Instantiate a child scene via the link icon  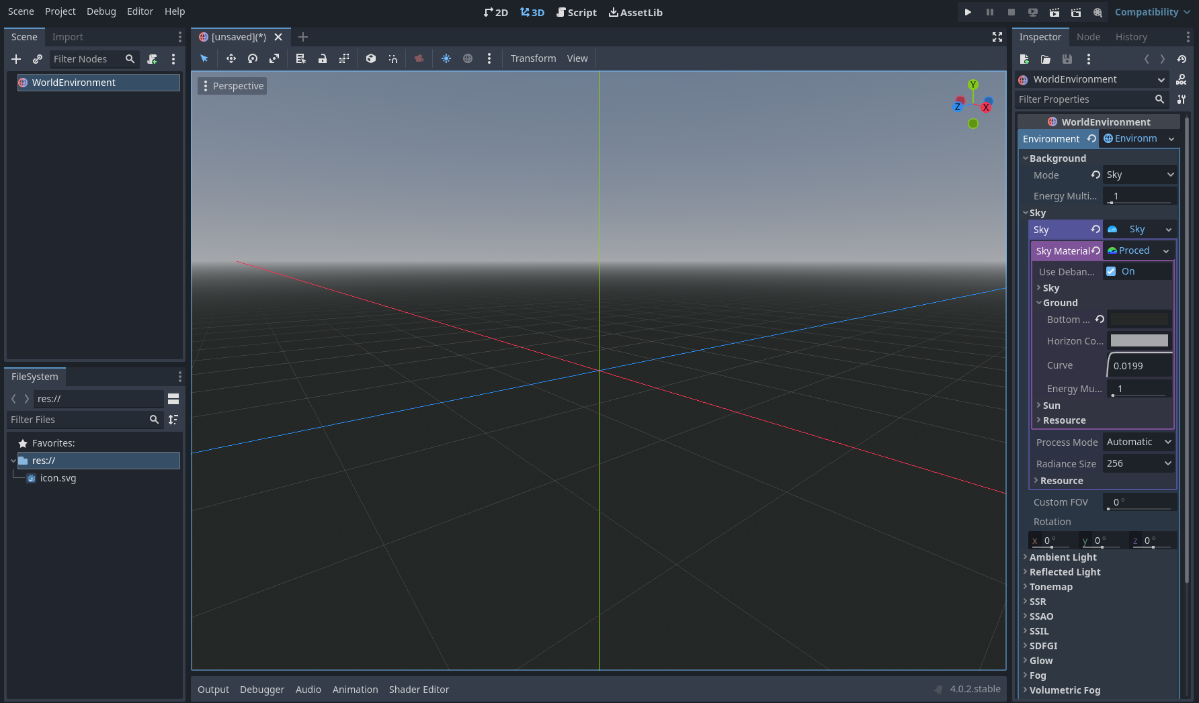point(38,59)
